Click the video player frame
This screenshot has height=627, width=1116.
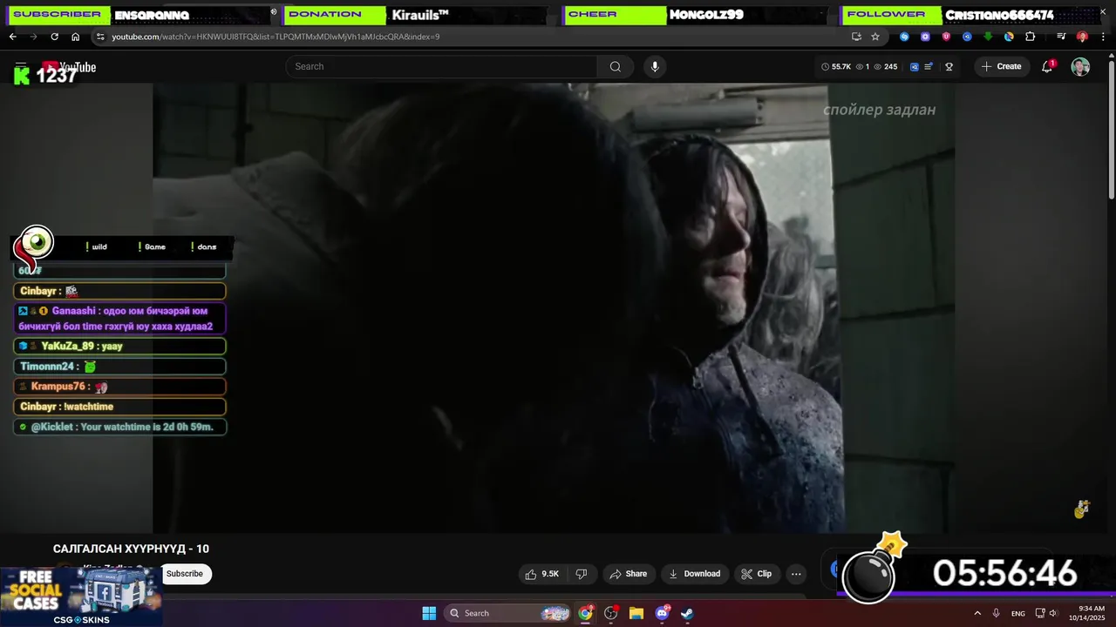(x=554, y=307)
